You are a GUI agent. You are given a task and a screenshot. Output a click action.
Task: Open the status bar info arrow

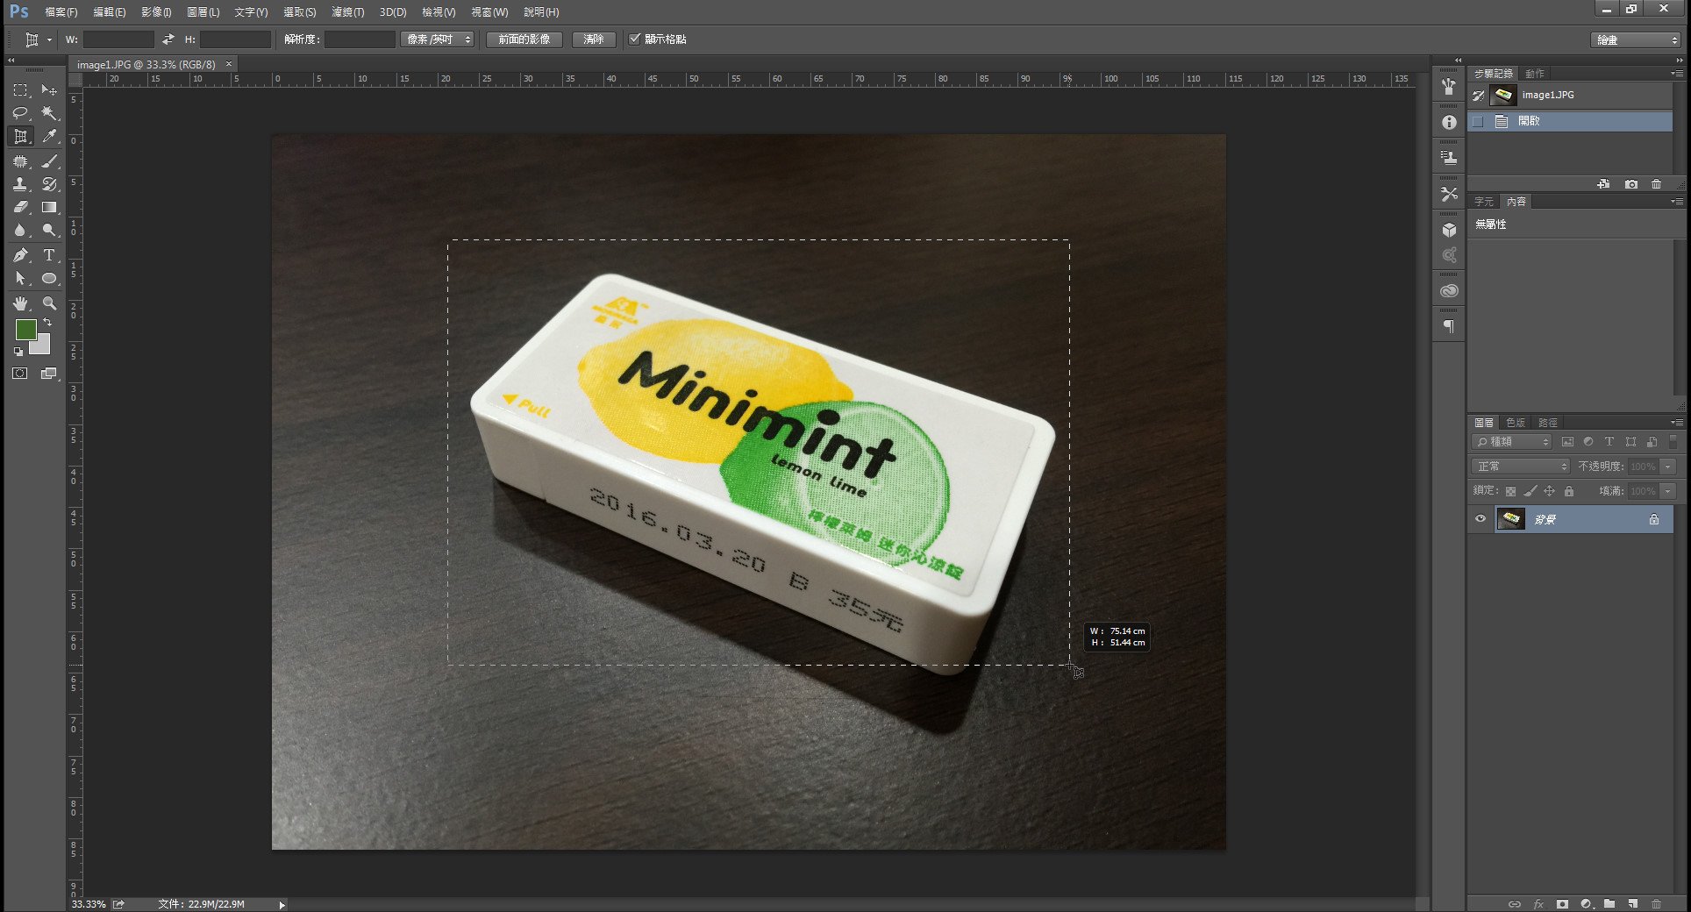tap(282, 904)
